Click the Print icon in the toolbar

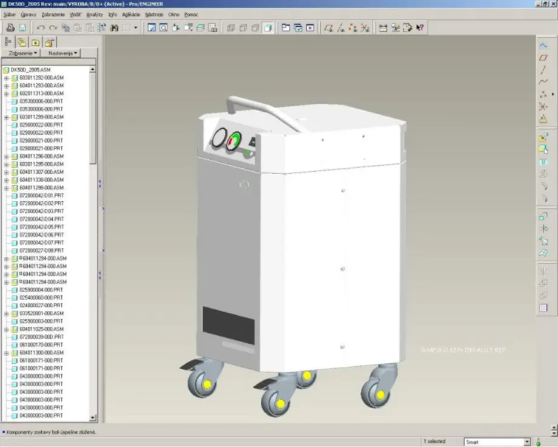coord(10,27)
